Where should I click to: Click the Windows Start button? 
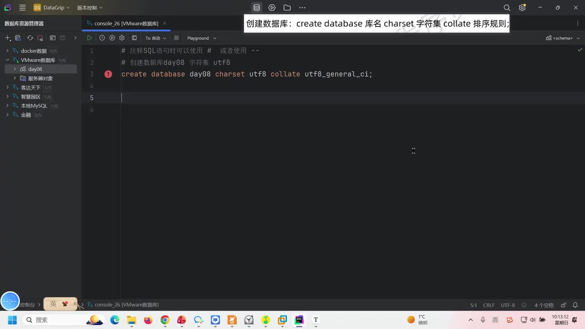[12, 320]
